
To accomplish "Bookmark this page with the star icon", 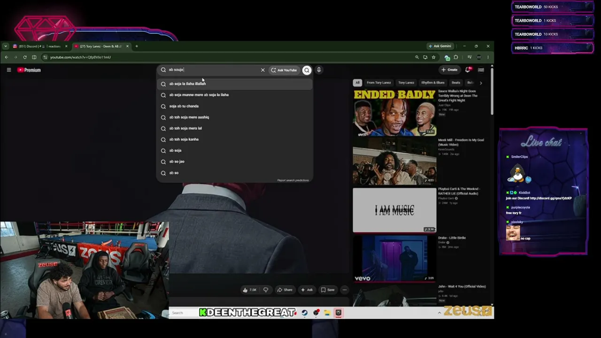I will [433, 57].
